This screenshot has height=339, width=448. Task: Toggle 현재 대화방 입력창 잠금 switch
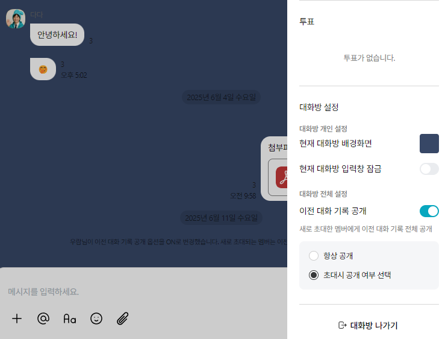[429, 169]
